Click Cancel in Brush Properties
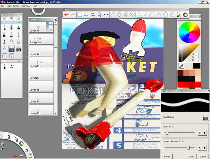210x159 pixels. point(203,156)
